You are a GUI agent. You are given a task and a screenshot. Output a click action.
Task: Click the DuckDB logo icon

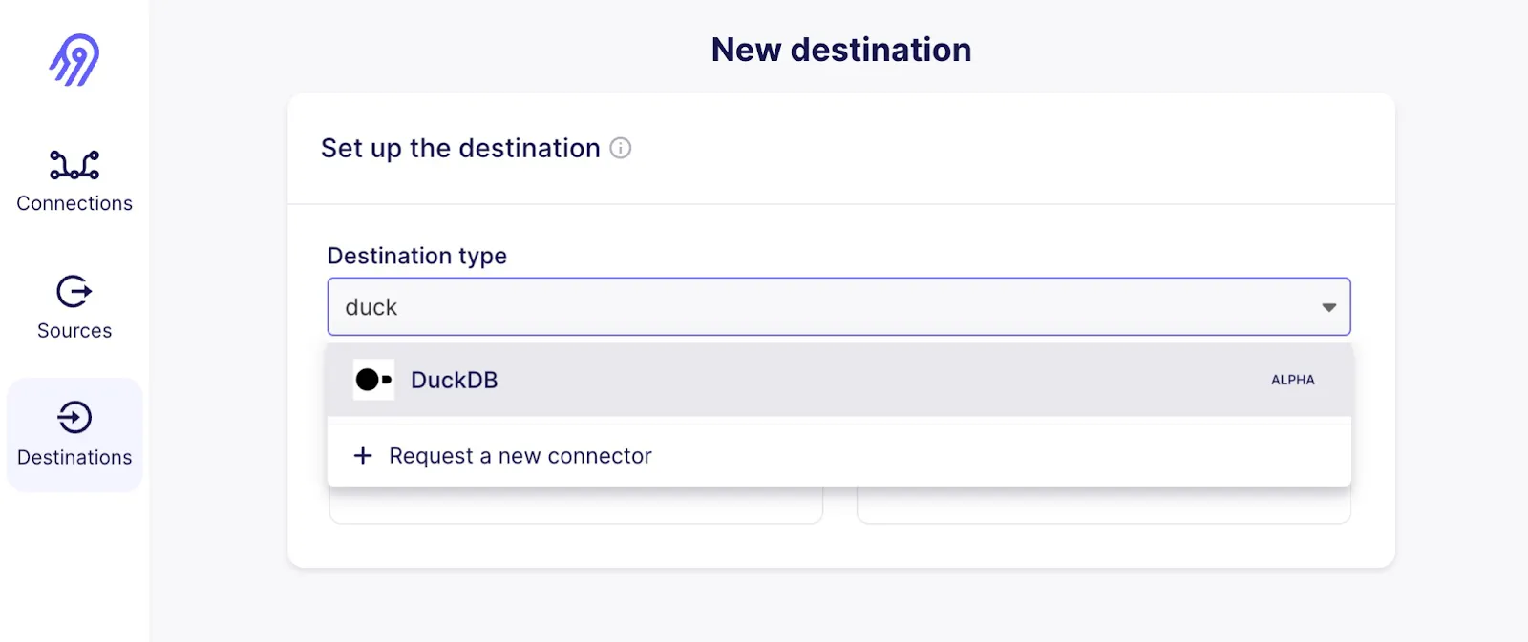(373, 380)
